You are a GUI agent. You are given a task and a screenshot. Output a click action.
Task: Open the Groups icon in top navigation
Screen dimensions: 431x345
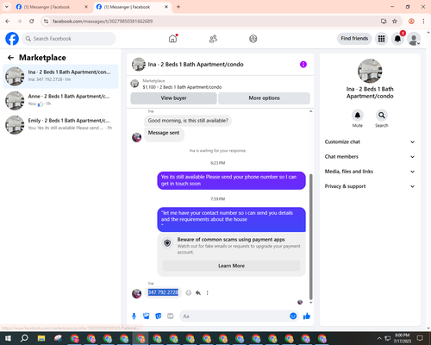coord(253,39)
